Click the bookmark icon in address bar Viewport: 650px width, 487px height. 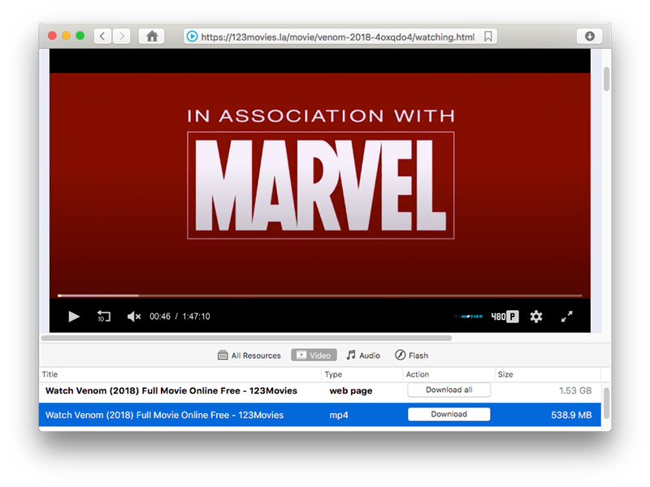click(488, 37)
